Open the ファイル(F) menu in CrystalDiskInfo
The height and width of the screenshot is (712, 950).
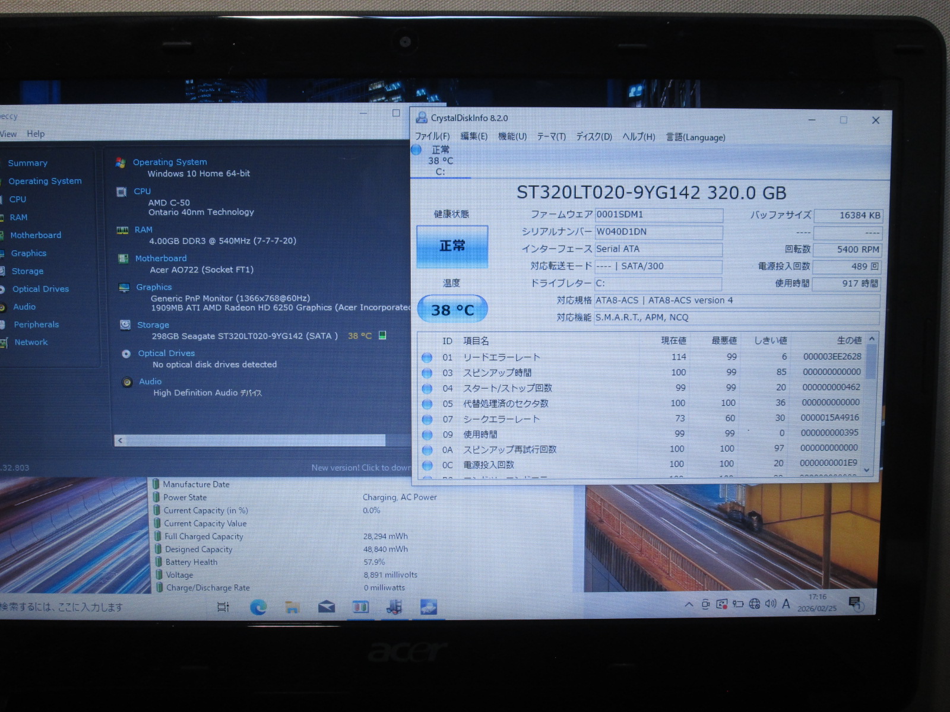click(432, 136)
